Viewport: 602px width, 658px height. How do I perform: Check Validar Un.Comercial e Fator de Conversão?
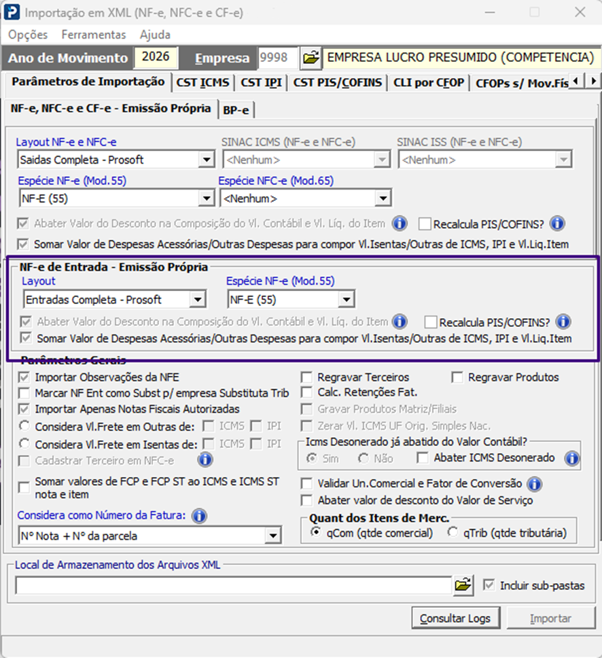tap(306, 484)
